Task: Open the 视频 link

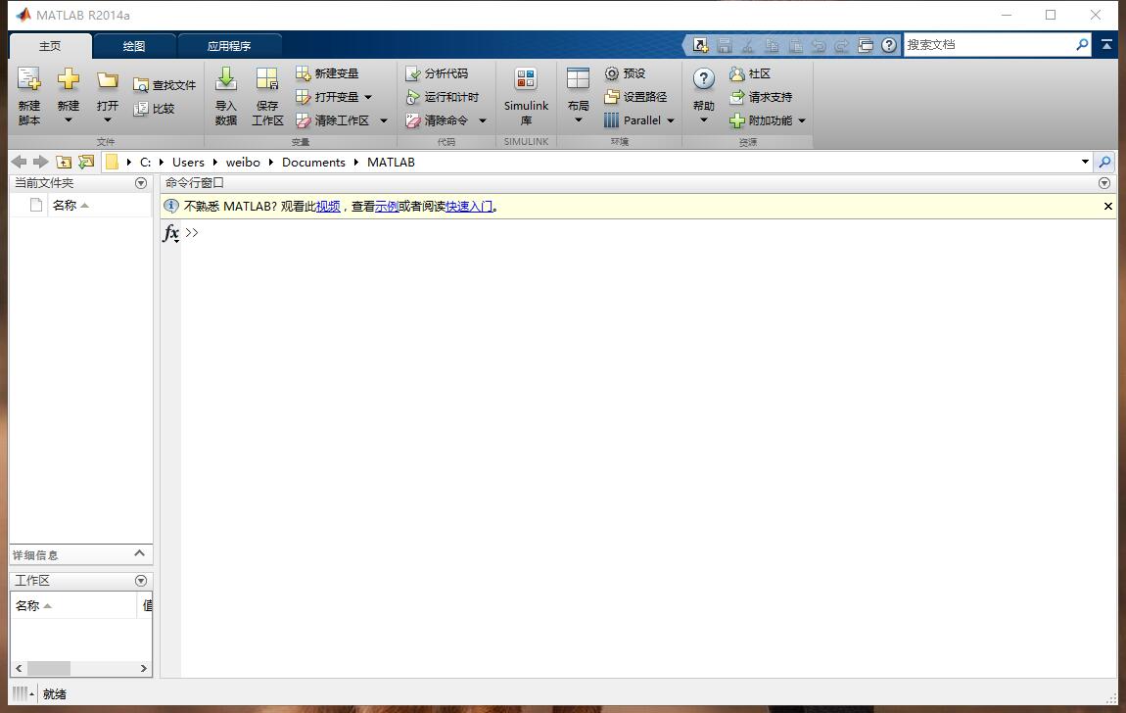Action: click(328, 207)
